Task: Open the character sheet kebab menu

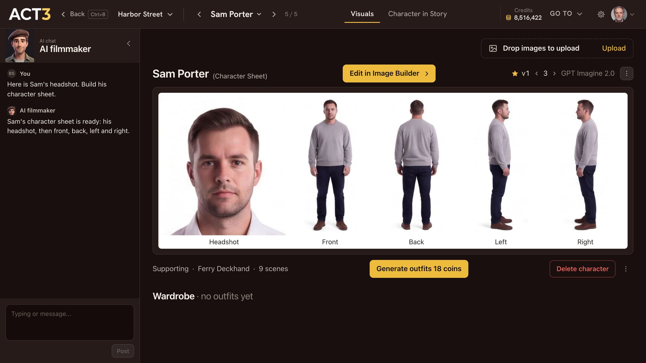Action: coord(626,73)
